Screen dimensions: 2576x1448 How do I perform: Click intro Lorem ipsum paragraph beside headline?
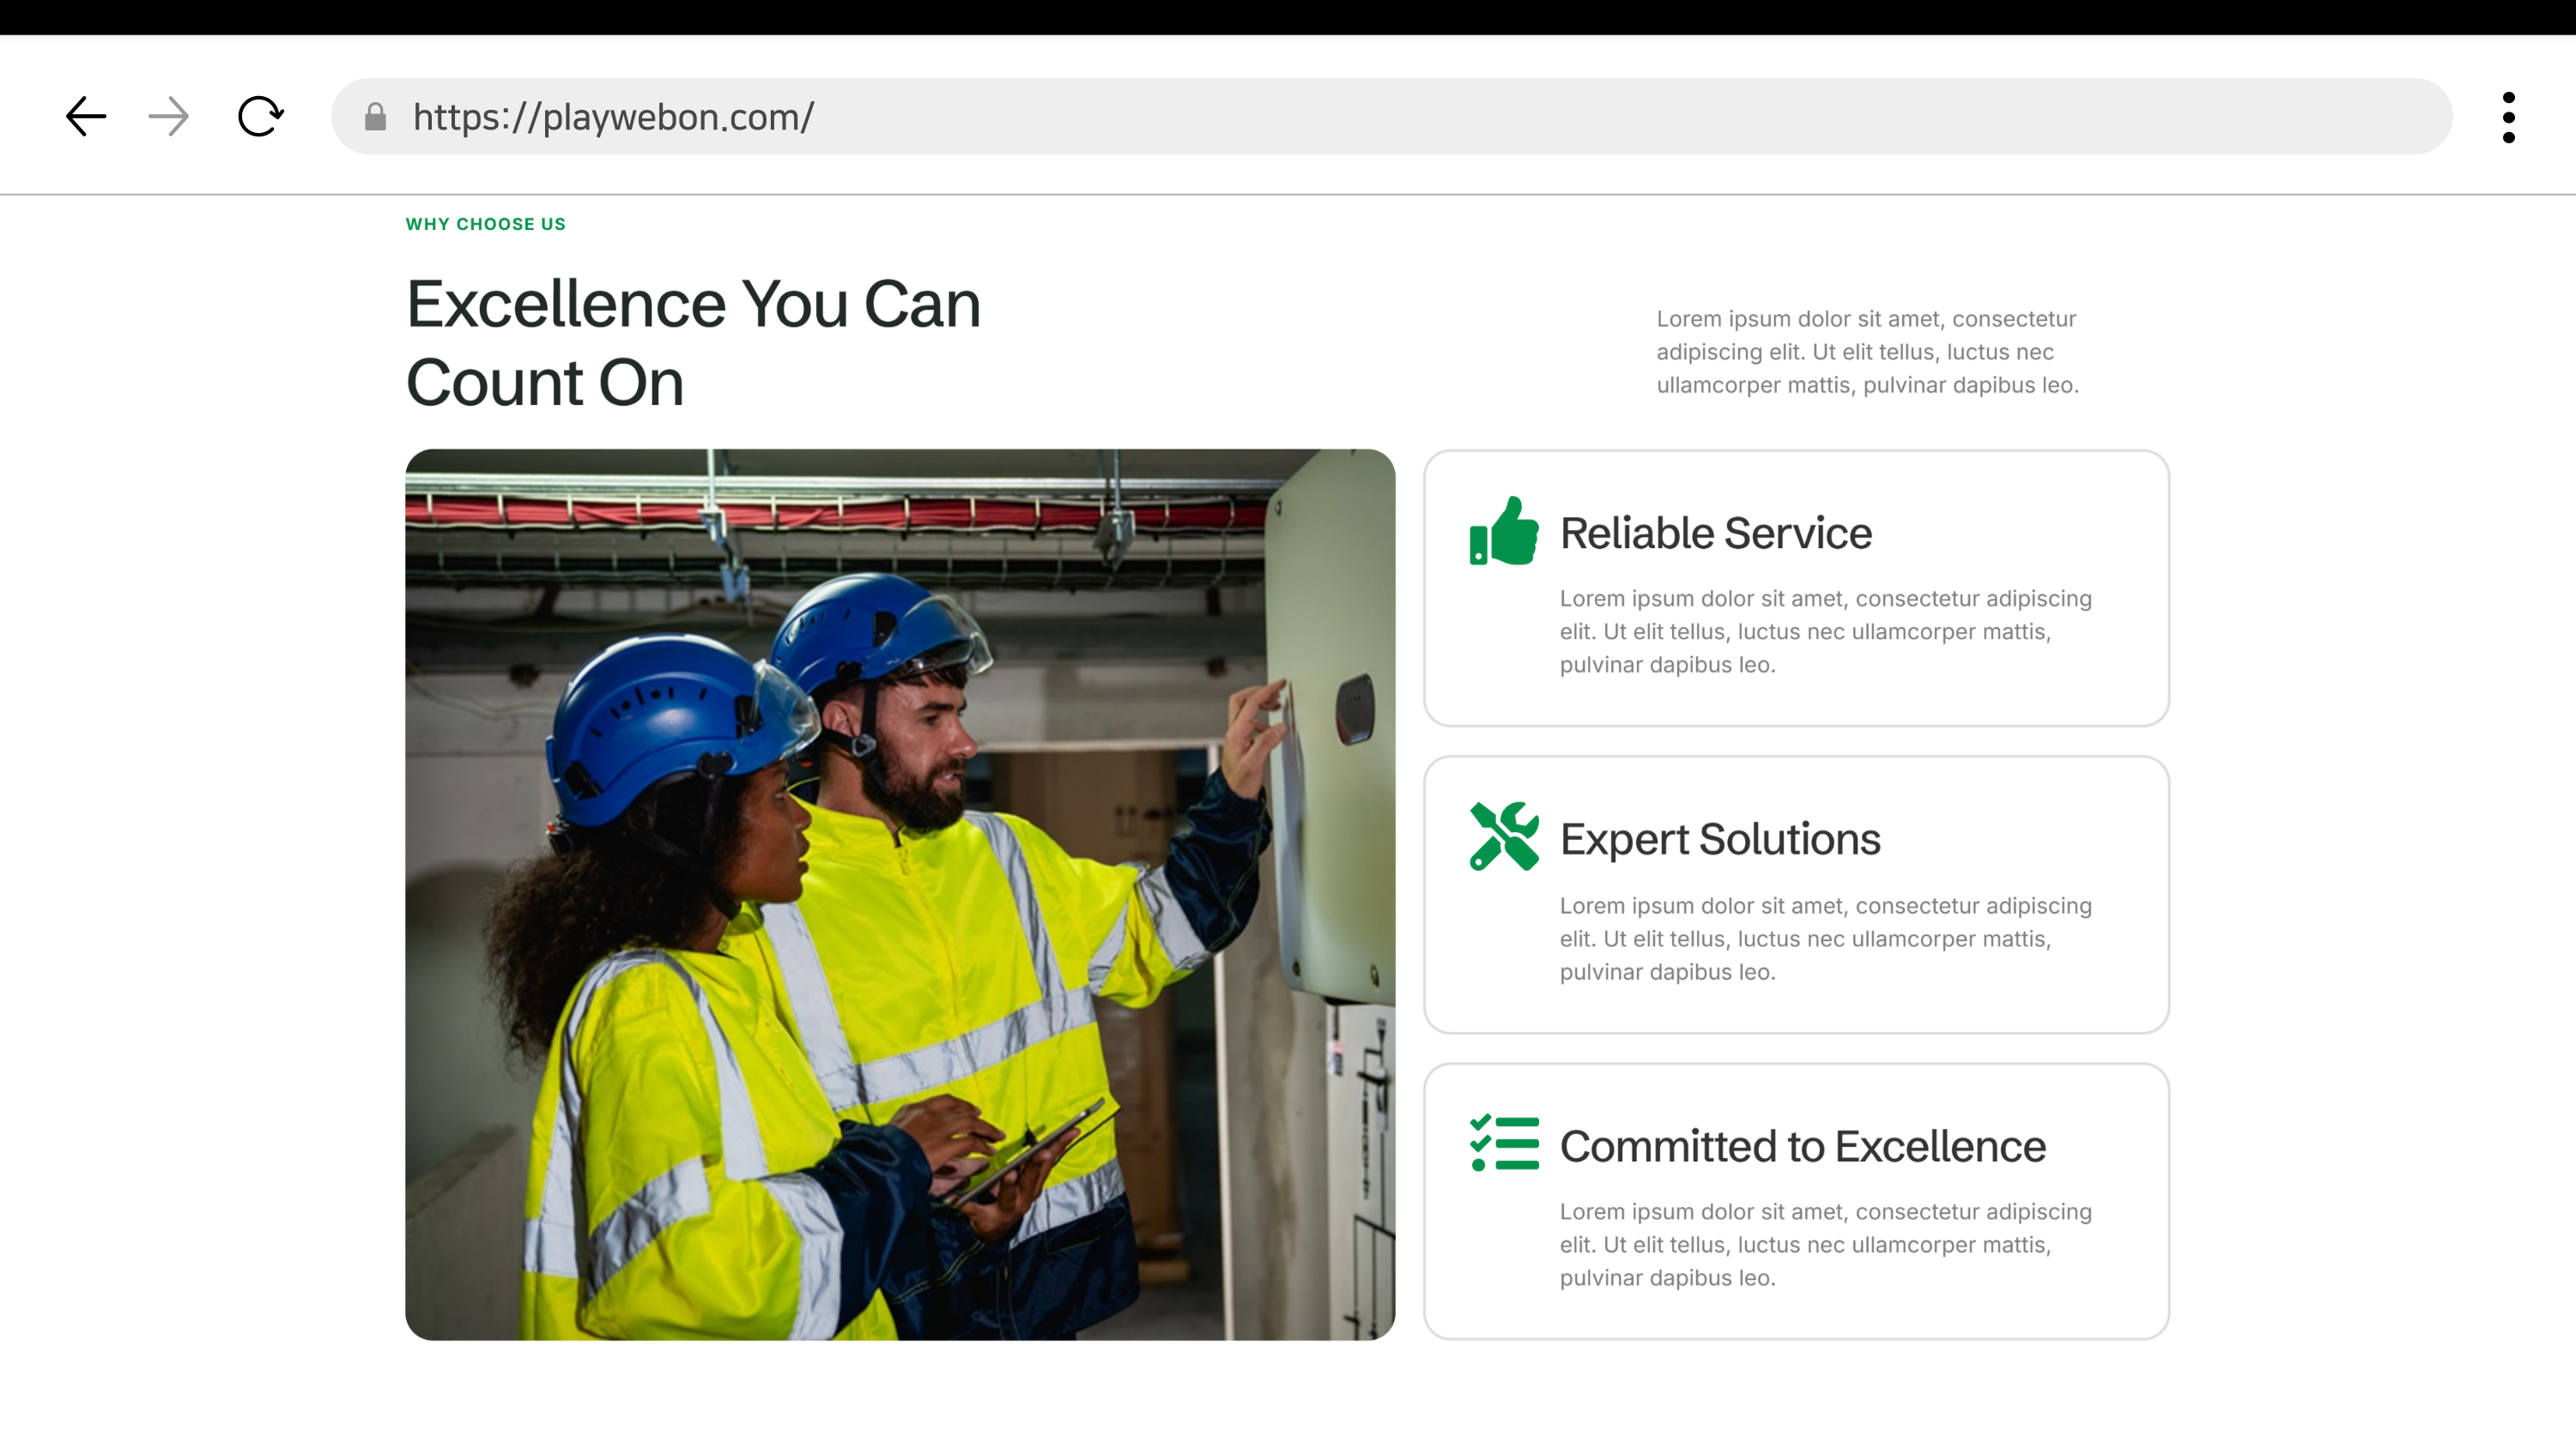[x=1866, y=352]
